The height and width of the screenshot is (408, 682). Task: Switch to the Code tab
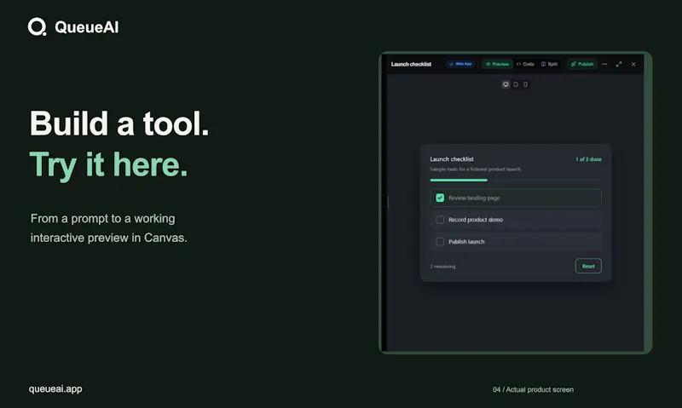point(525,64)
